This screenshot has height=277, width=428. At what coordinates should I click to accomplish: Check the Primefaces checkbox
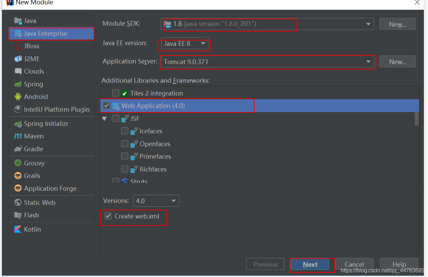click(x=125, y=156)
